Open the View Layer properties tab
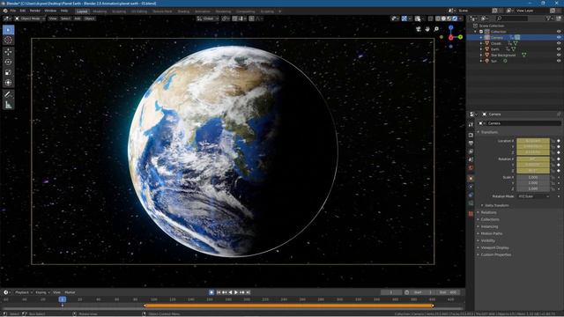Image resolution: width=564 pixels, height=317 pixels. (471, 151)
